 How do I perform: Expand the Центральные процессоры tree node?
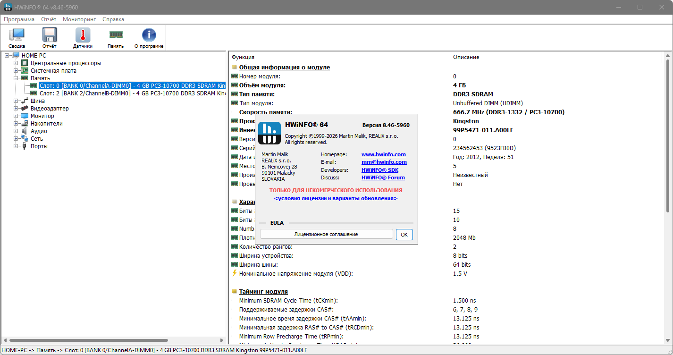click(16, 63)
